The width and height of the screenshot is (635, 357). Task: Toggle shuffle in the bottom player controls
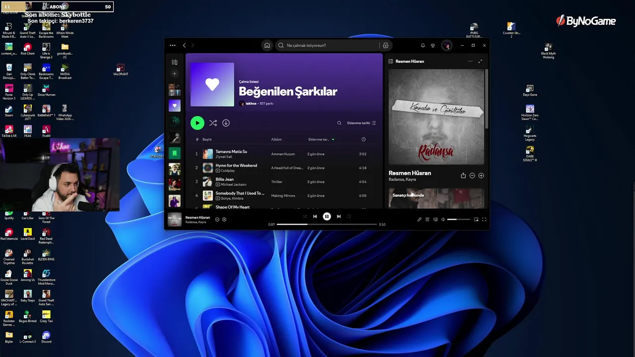(x=305, y=217)
